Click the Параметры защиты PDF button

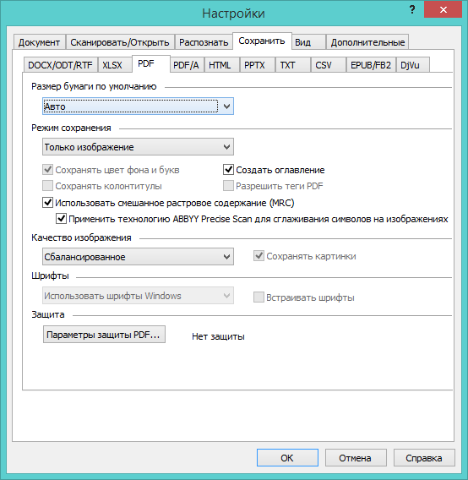(x=104, y=335)
